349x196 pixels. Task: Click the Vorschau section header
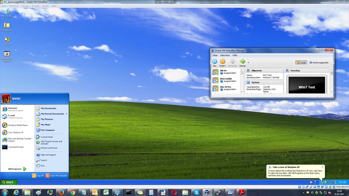(307, 71)
